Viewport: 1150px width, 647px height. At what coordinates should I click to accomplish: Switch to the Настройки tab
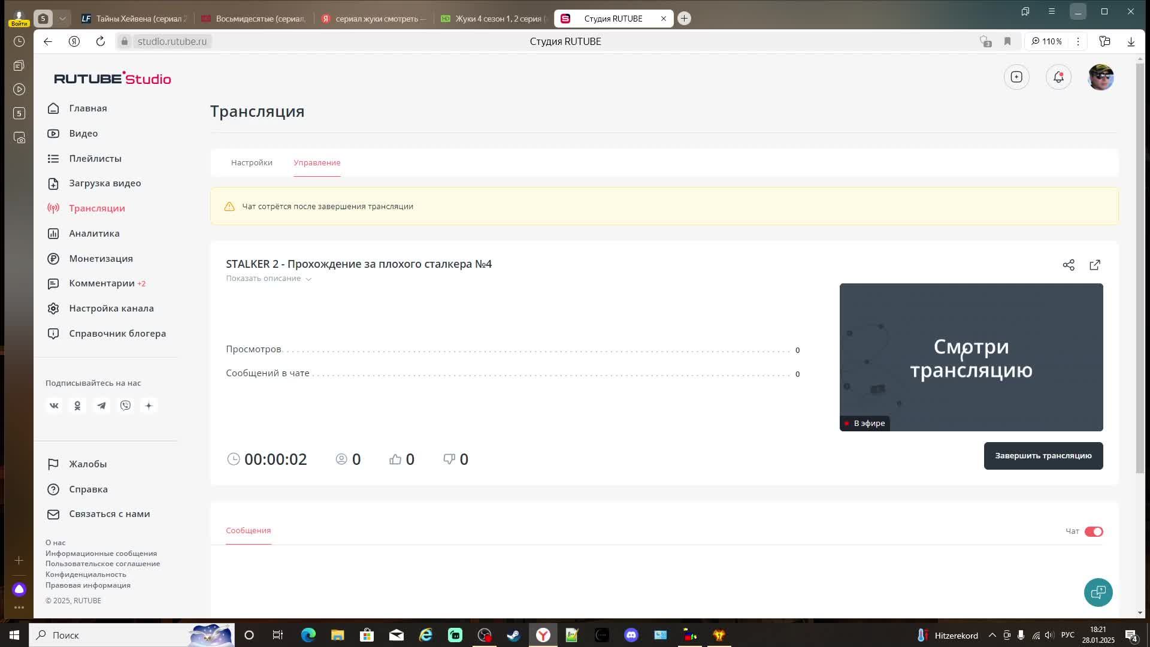(252, 163)
